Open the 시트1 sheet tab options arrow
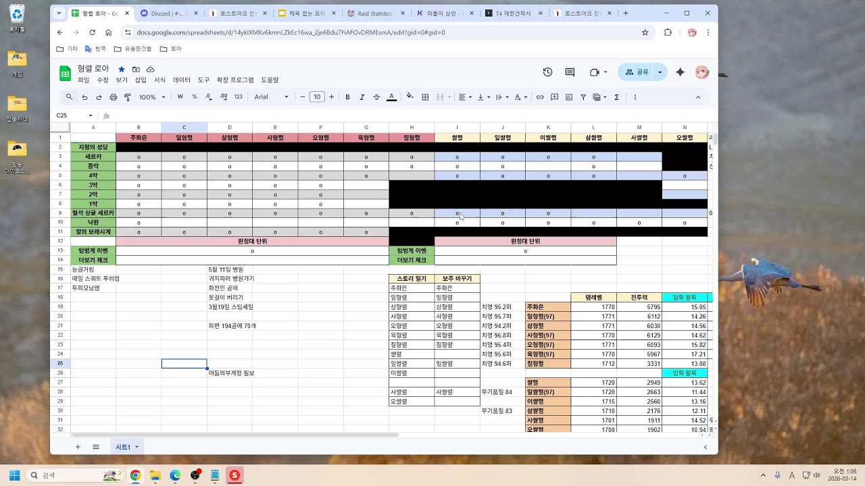 tap(137, 447)
